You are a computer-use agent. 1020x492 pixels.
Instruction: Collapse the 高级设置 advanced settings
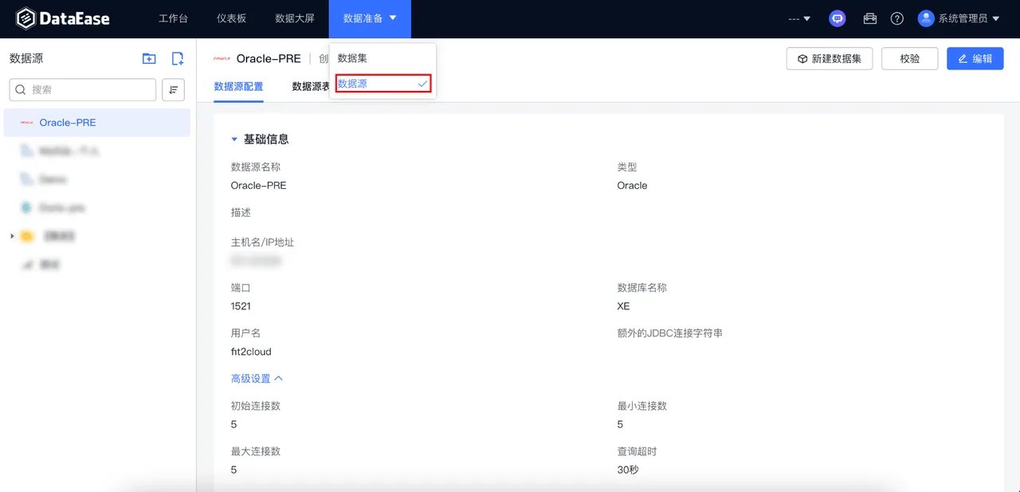point(257,379)
